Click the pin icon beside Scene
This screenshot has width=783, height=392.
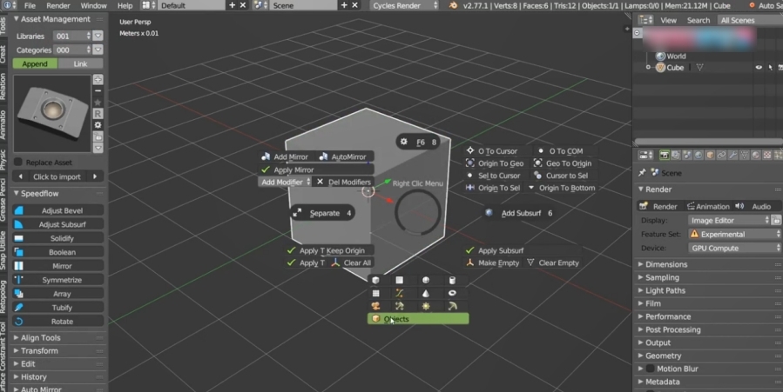click(642, 173)
